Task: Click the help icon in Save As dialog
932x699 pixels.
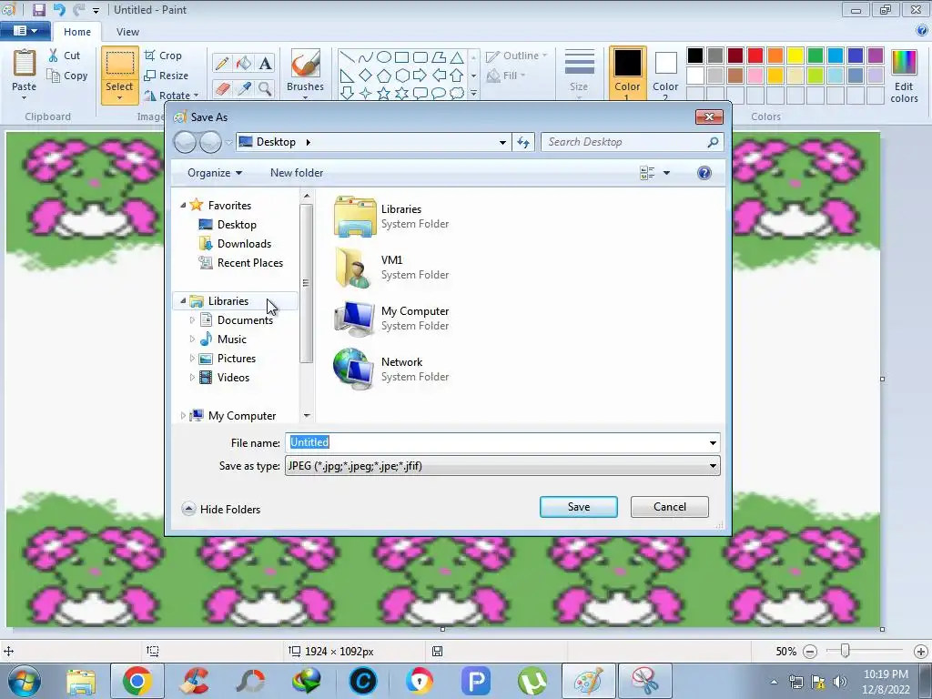Action: (704, 173)
